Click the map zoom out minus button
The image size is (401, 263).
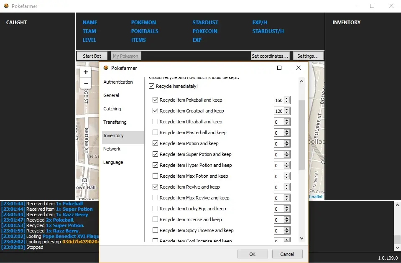point(86,83)
